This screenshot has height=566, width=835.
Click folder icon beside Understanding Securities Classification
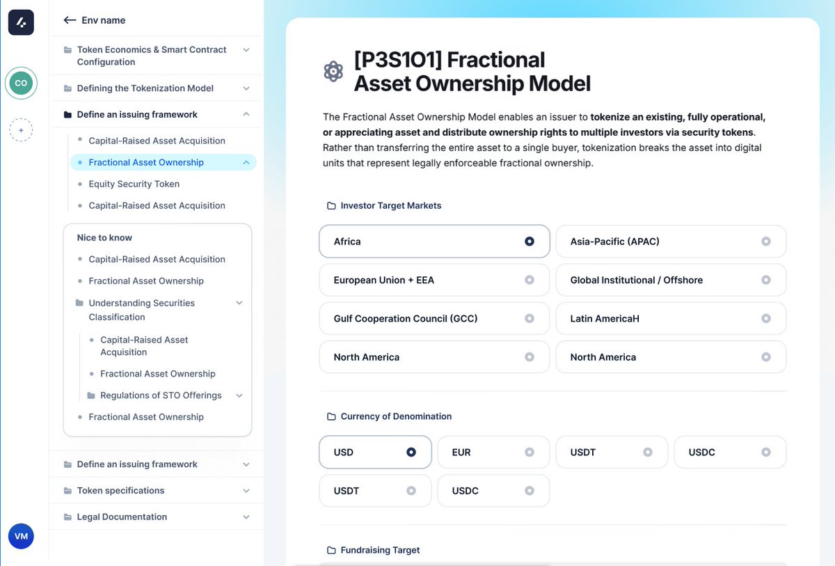point(79,304)
